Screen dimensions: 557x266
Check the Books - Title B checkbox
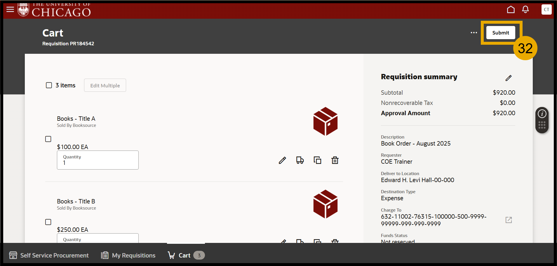click(48, 222)
